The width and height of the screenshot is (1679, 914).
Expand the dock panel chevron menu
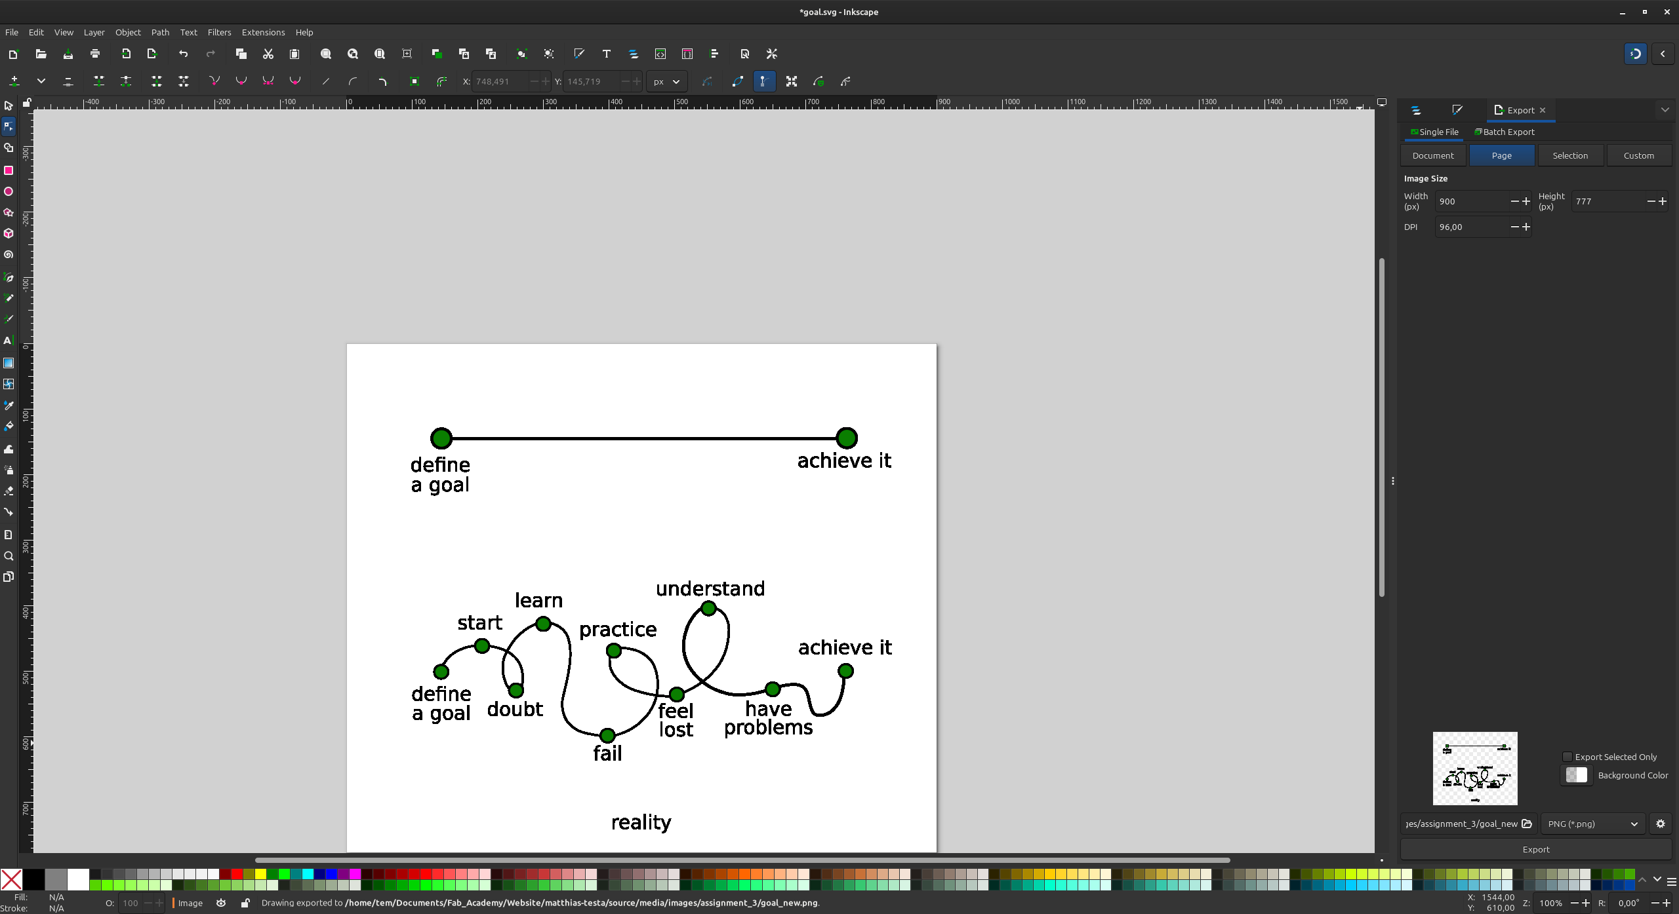tap(1665, 110)
